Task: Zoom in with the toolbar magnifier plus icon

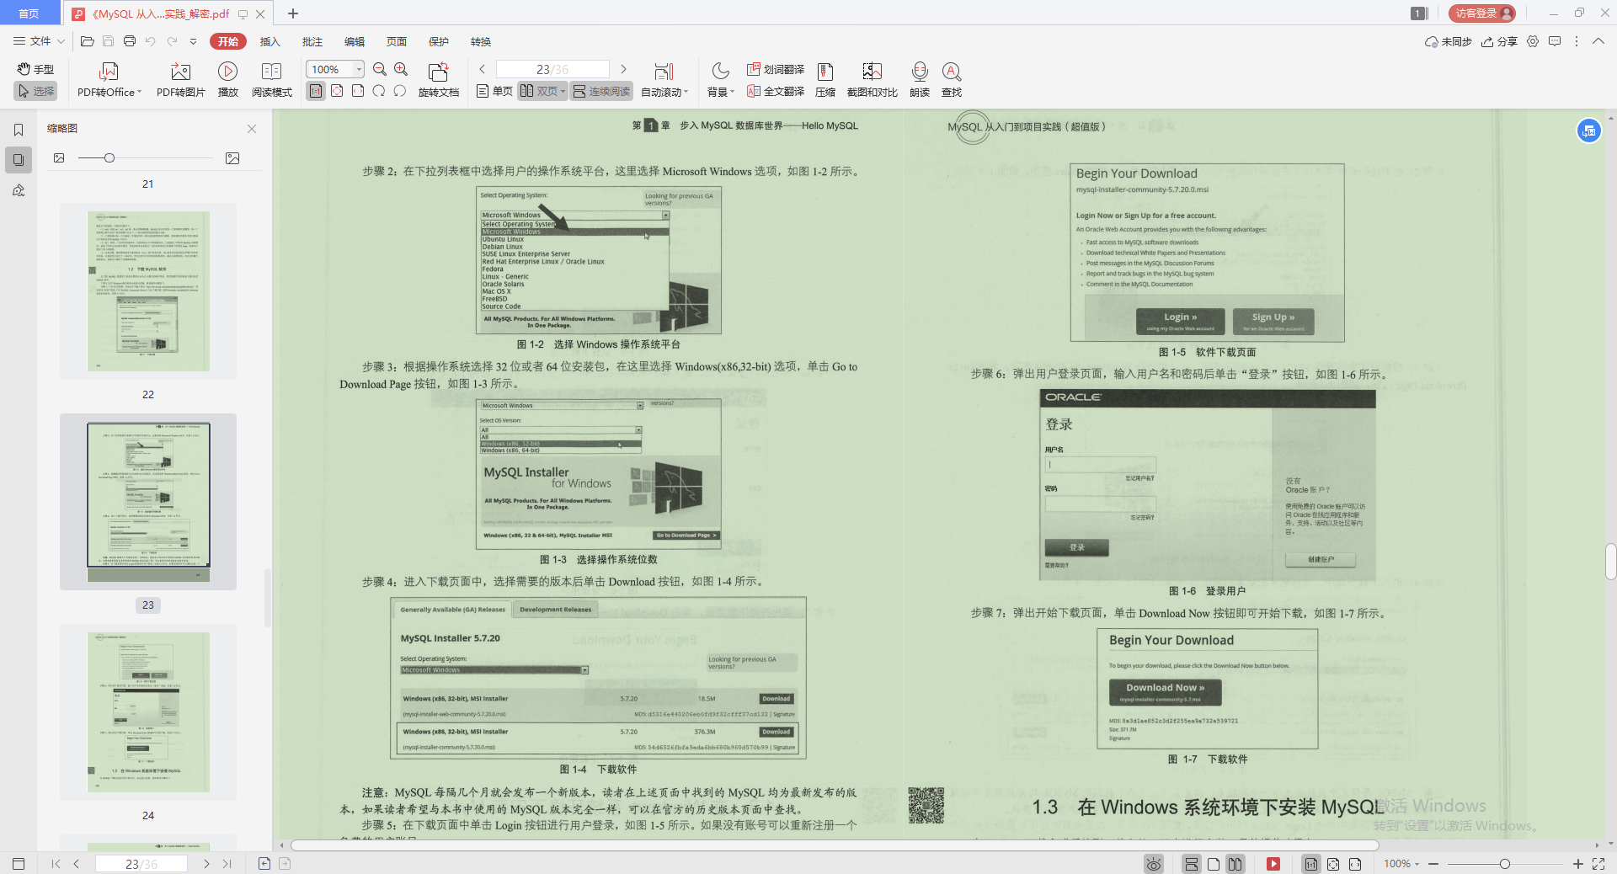Action: (401, 69)
